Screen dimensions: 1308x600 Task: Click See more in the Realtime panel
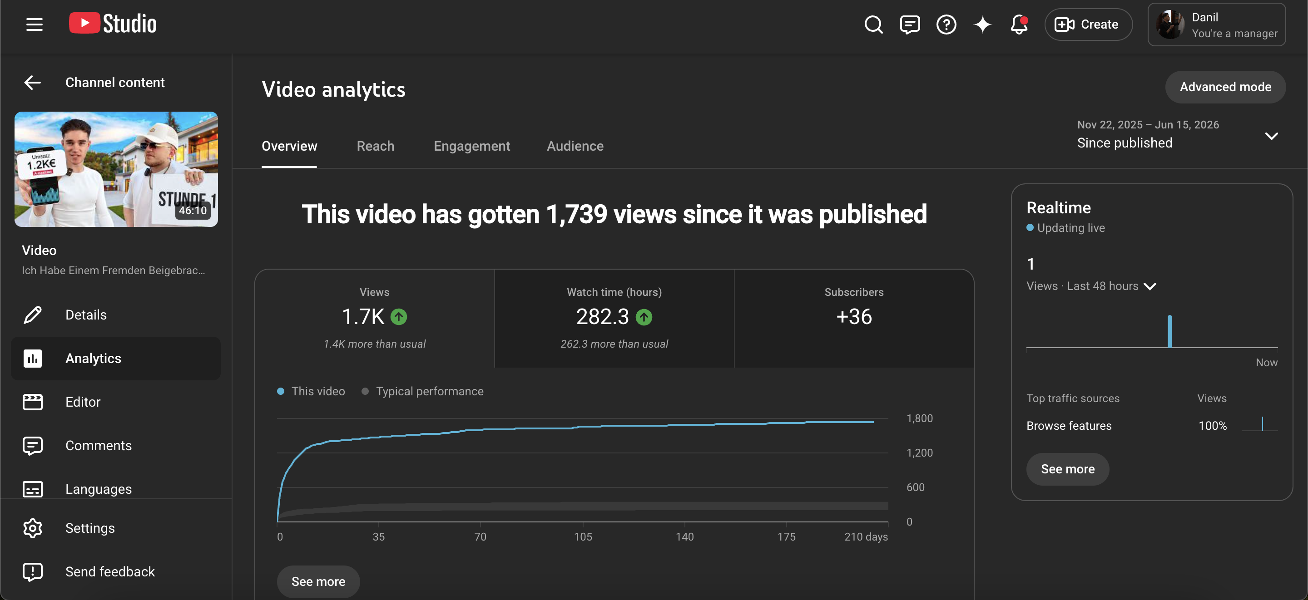click(x=1067, y=468)
